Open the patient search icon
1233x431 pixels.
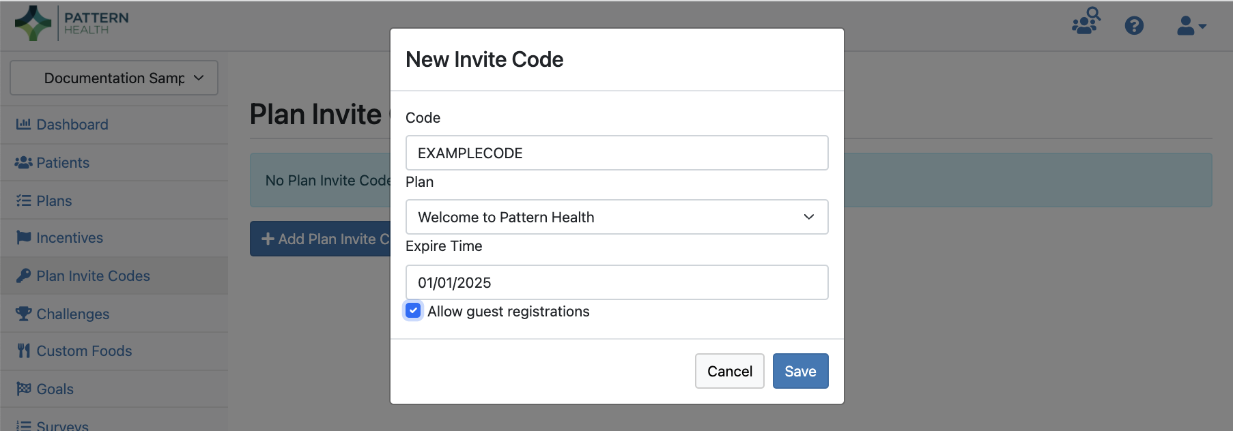[1086, 22]
